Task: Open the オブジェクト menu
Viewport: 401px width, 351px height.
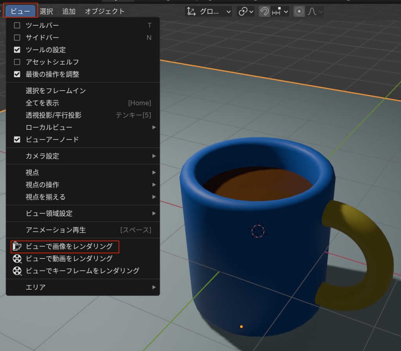Action: [105, 11]
